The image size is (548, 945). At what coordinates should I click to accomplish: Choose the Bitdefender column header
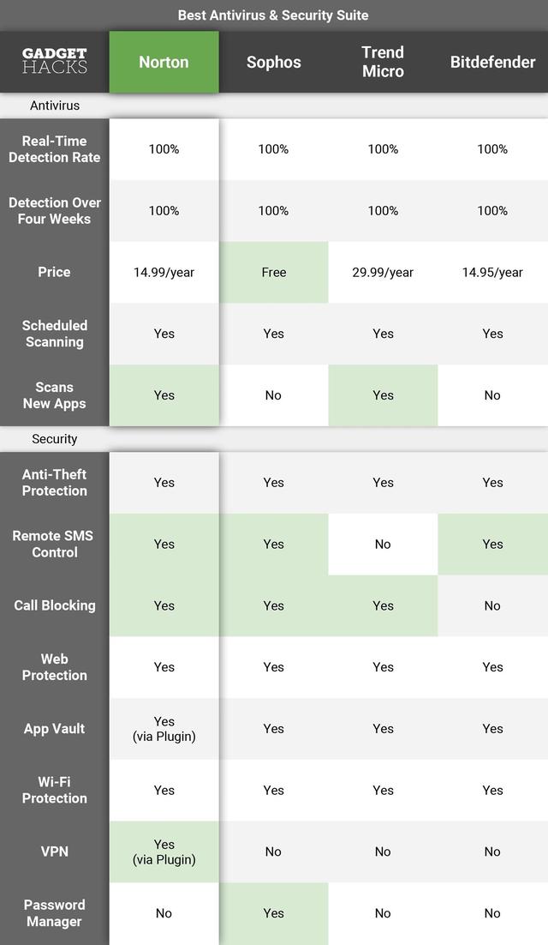click(x=492, y=62)
